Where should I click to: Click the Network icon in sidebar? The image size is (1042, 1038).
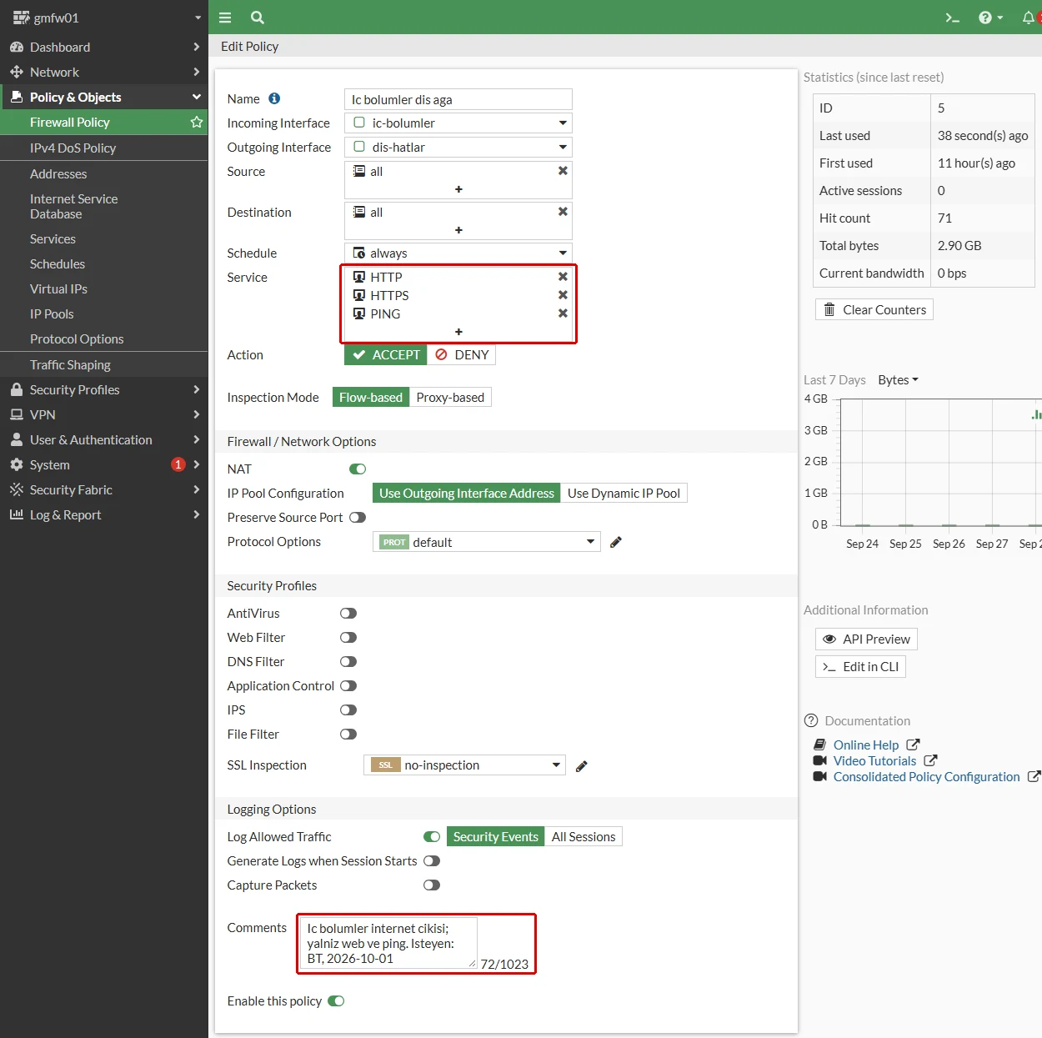(x=17, y=72)
